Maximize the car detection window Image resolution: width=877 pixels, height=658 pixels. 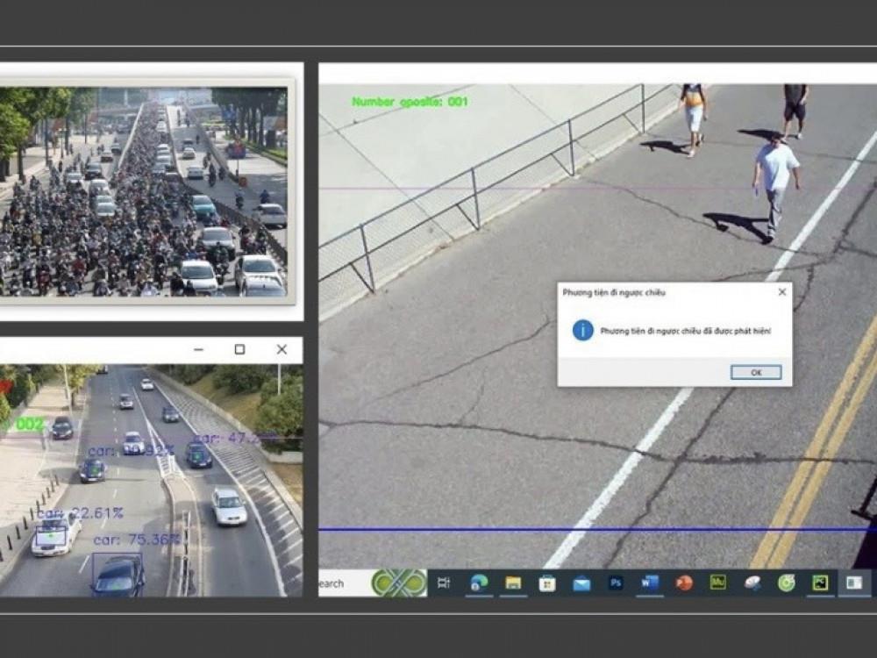coord(239,349)
